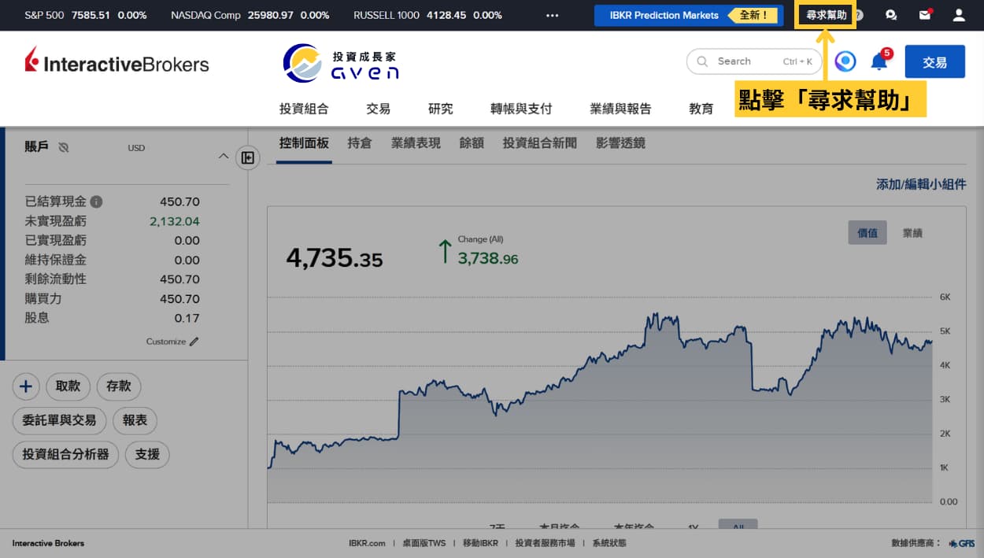Select the 控制面板 tab
This screenshot has height=558, width=984.
304,143
